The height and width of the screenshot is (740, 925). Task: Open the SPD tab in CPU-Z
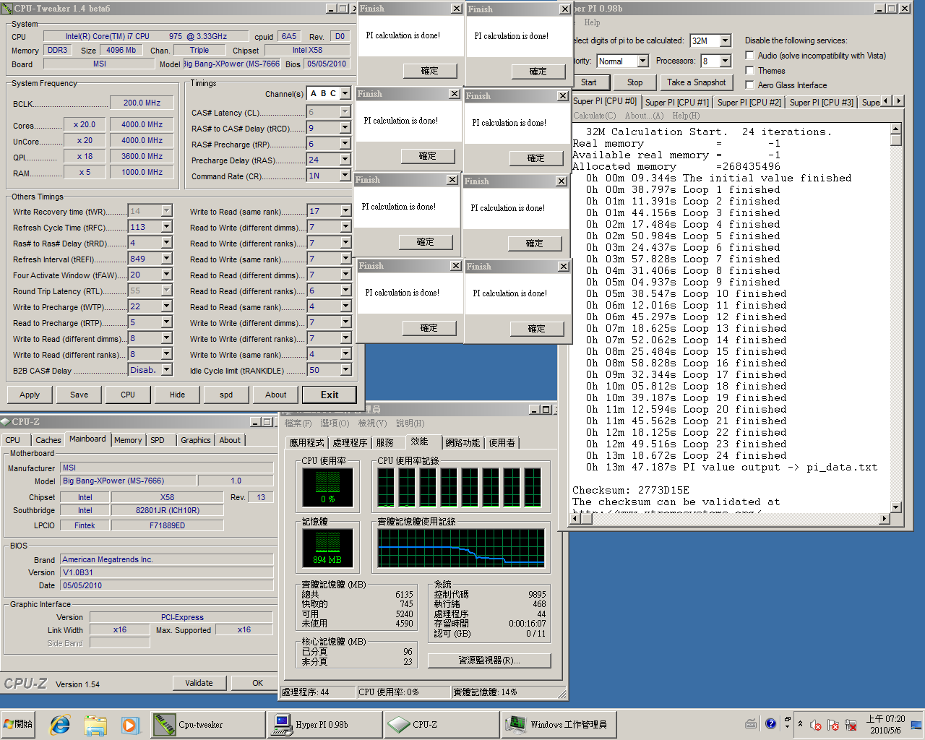(158, 440)
